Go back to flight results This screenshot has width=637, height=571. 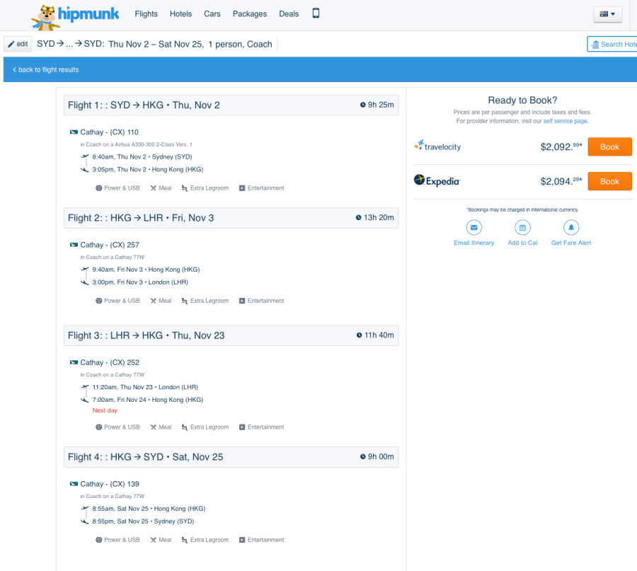pyautogui.click(x=46, y=70)
